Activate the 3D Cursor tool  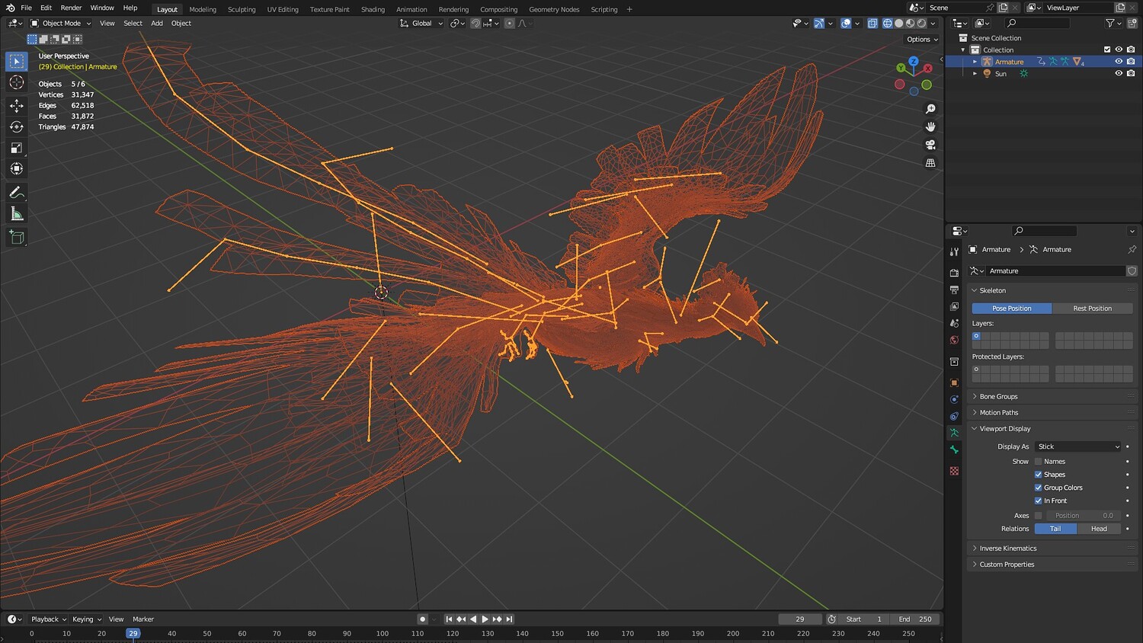(x=16, y=82)
